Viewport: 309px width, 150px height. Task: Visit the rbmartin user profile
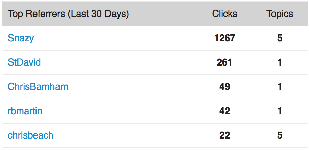(x=25, y=111)
